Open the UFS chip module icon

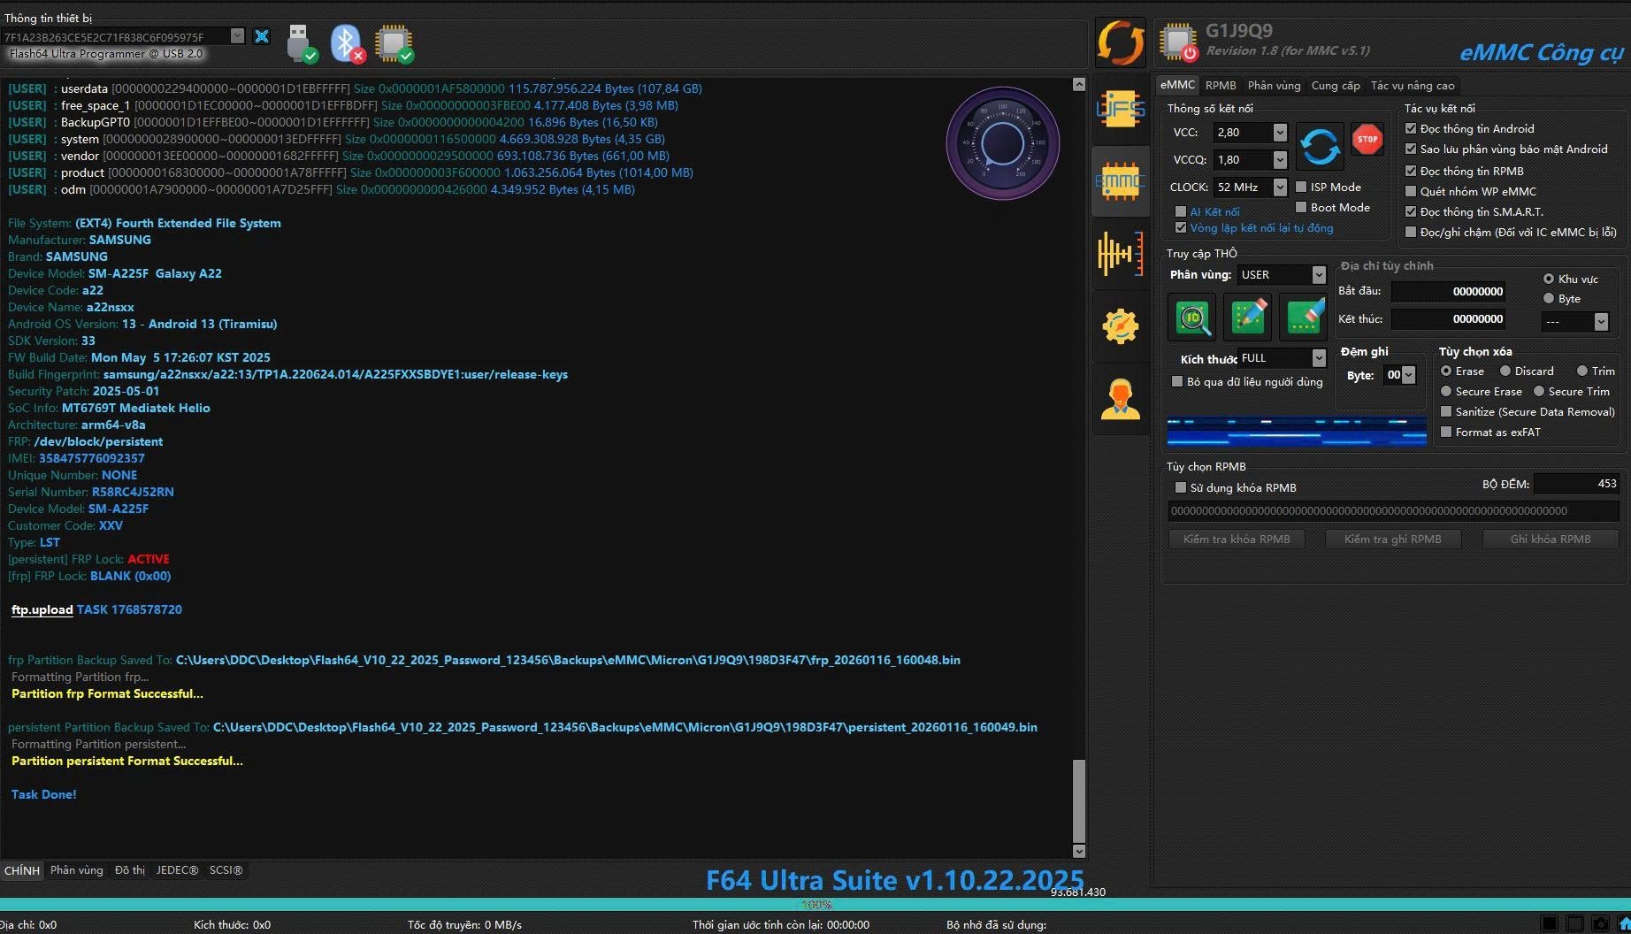pyautogui.click(x=1120, y=109)
